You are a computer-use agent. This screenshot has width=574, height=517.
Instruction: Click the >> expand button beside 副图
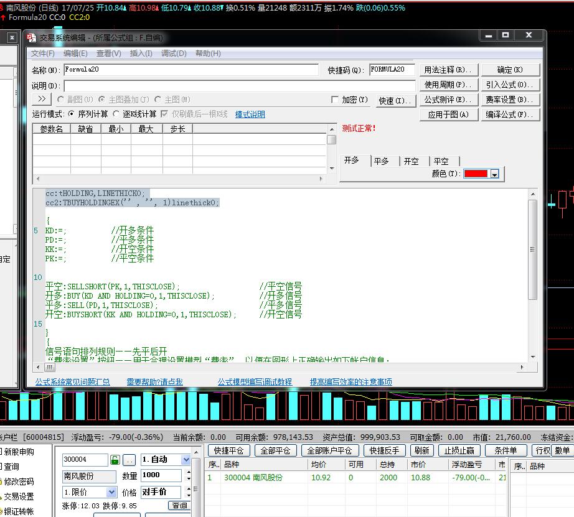42,99
